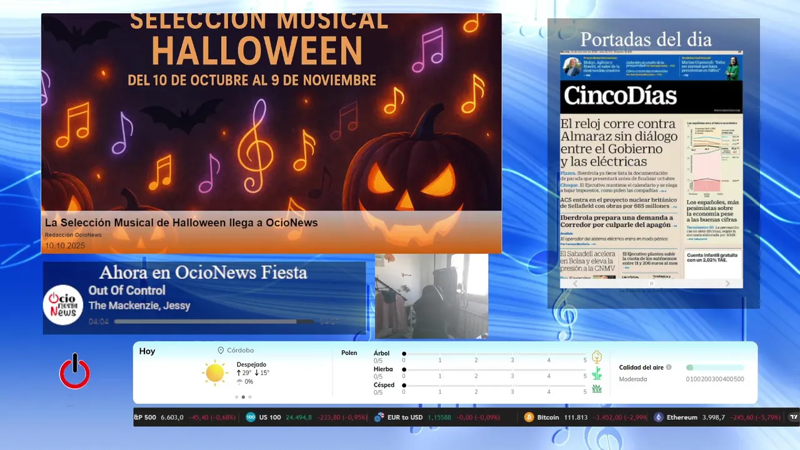Click the S&P 500 price 6.603,0
800x450 pixels.
click(x=172, y=417)
